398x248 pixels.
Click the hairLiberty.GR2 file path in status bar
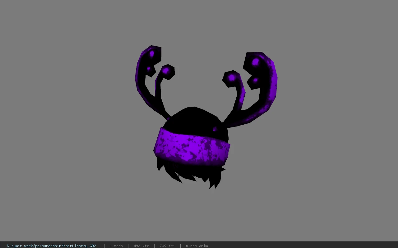click(x=51, y=246)
